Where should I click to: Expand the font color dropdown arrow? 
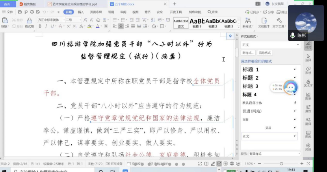[x=101, y=26]
